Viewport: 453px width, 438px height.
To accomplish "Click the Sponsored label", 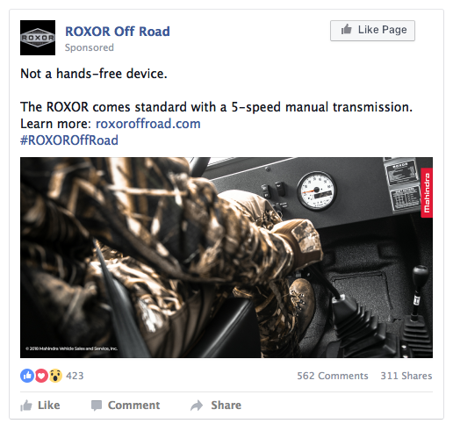I will [90, 47].
